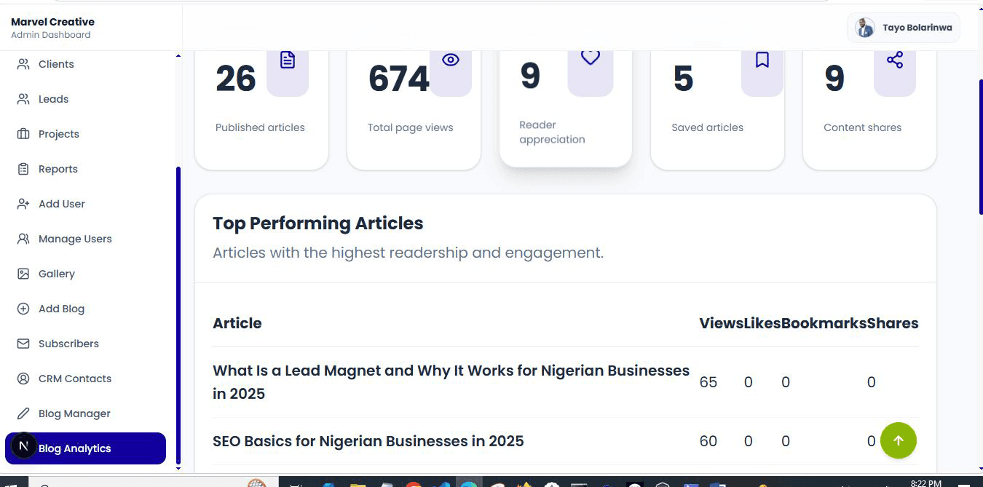Click the share icon on Content shares card
The width and height of the screenshot is (983, 487).
895,60
